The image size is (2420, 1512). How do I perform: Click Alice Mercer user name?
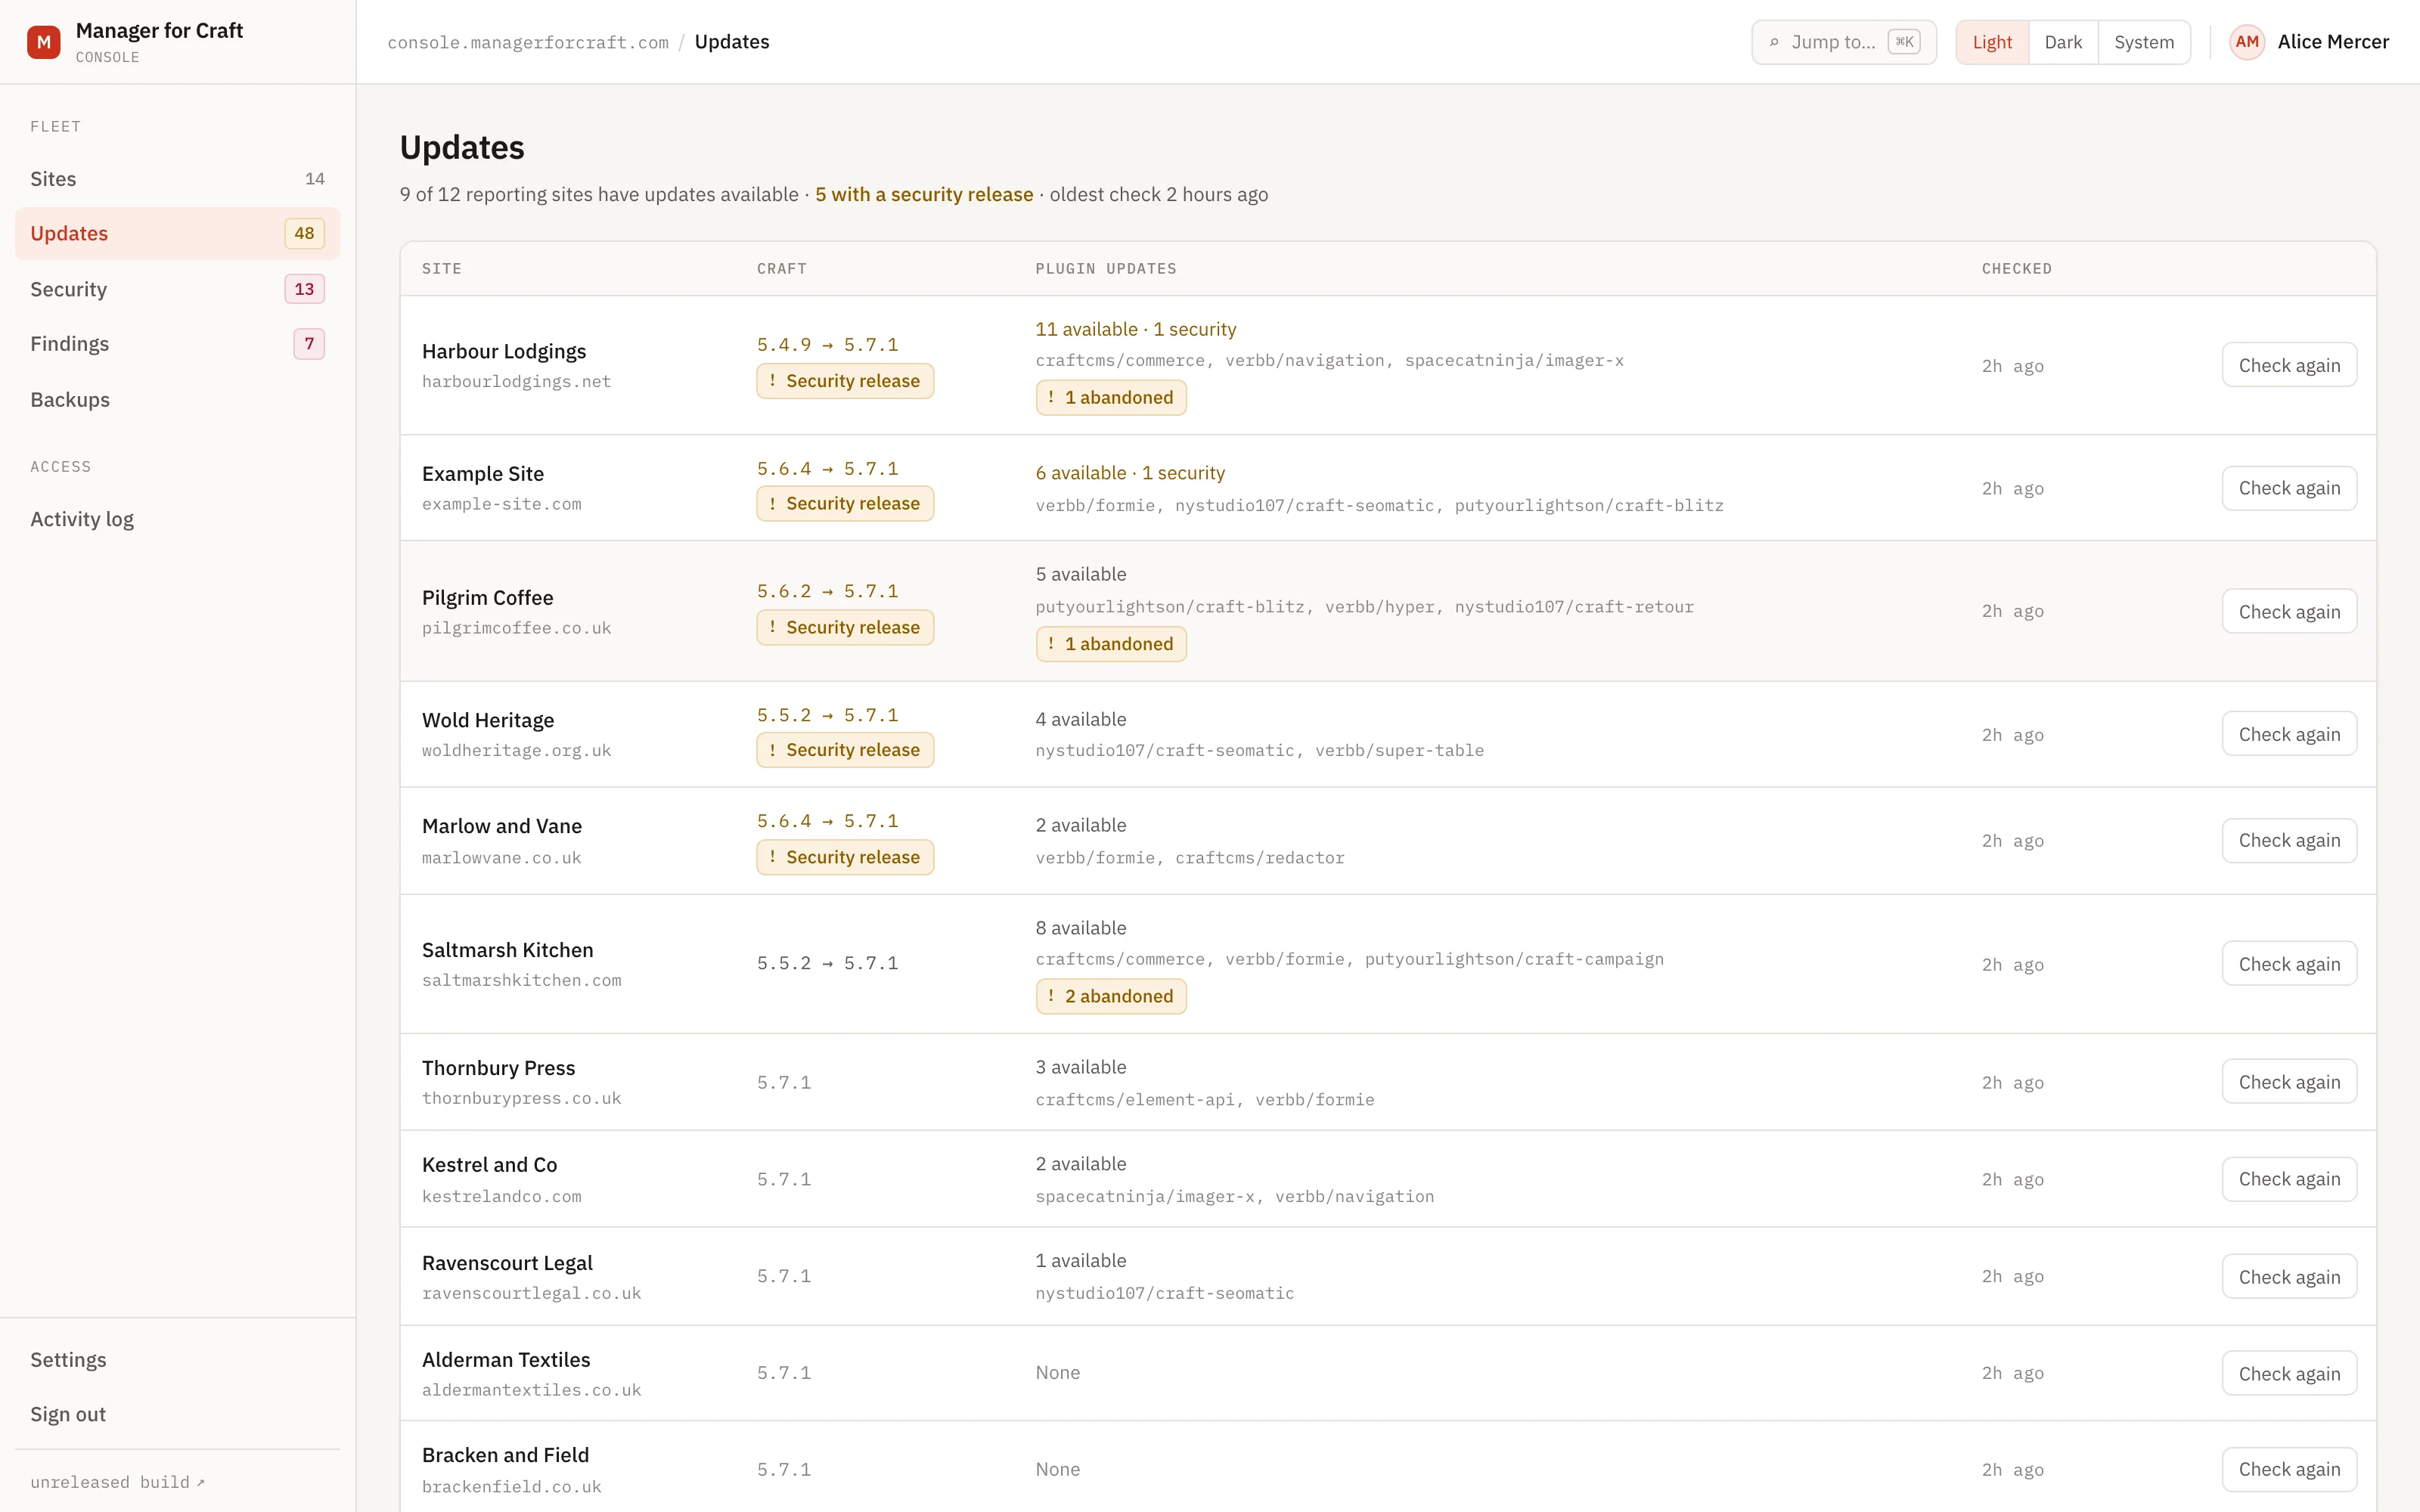click(x=2333, y=42)
